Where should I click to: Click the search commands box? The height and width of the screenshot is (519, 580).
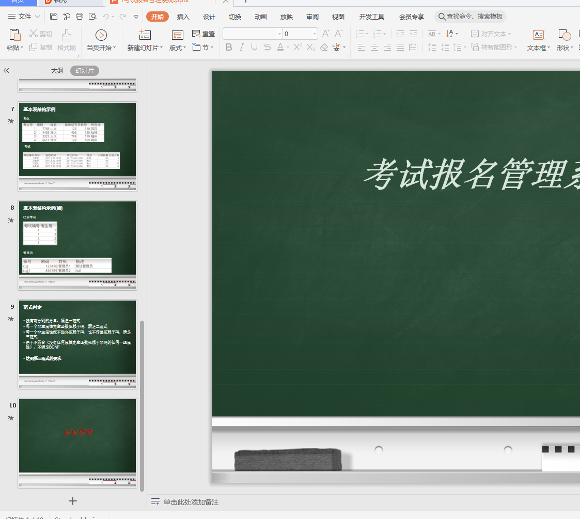tap(471, 17)
